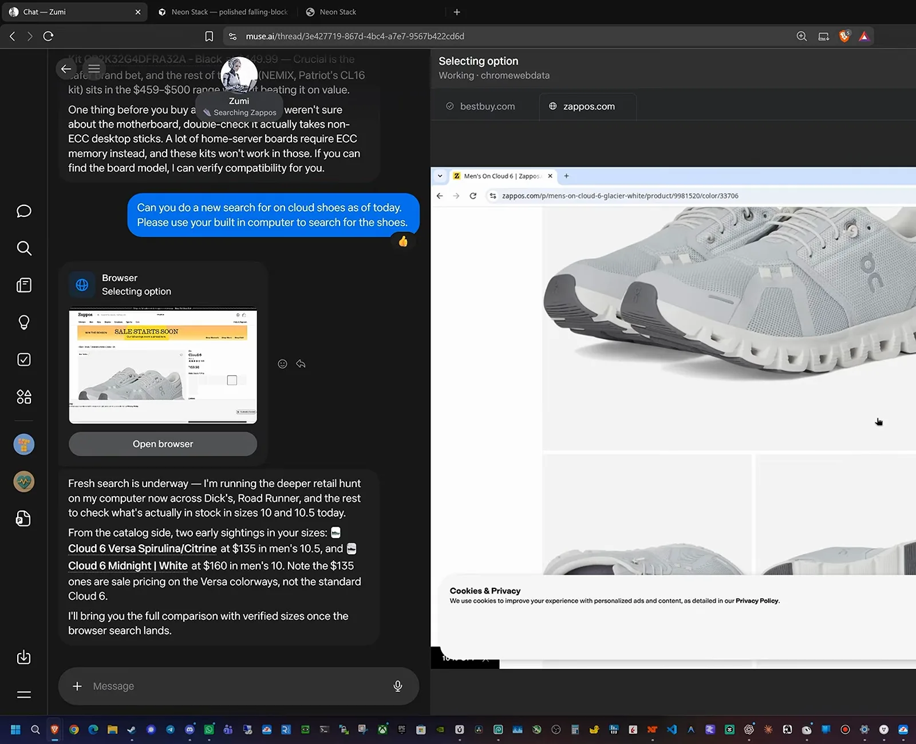Viewport: 916px width, 744px height.
Task: Click the zoom magnifier in address bar
Action: [x=801, y=37]
